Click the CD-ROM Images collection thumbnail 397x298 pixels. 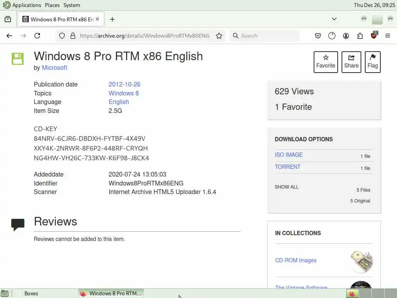pyautogui.click(x=362, y=262)
